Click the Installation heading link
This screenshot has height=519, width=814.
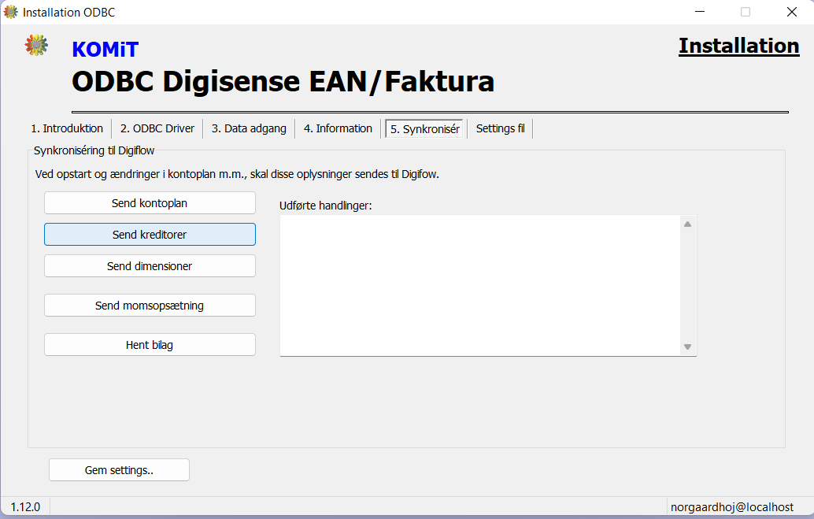(x=738, y=46)
